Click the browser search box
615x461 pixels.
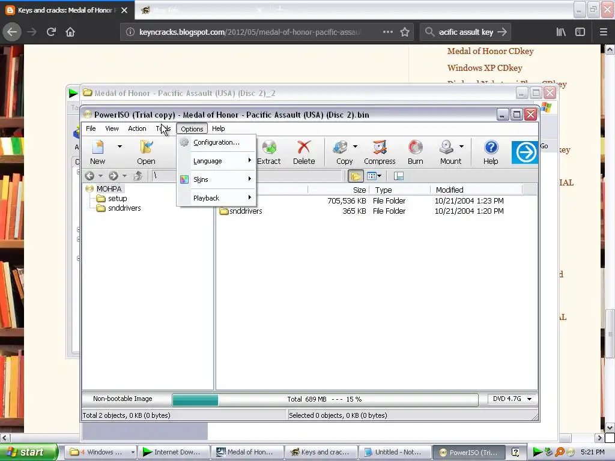coord(465,32)
